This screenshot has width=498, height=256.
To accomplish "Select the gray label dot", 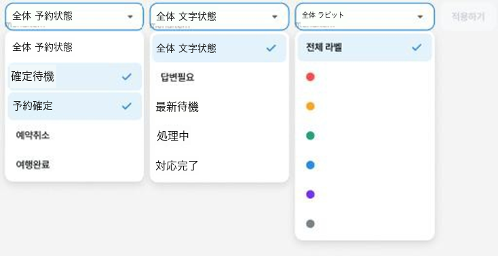I will click(x=310, y=224).
